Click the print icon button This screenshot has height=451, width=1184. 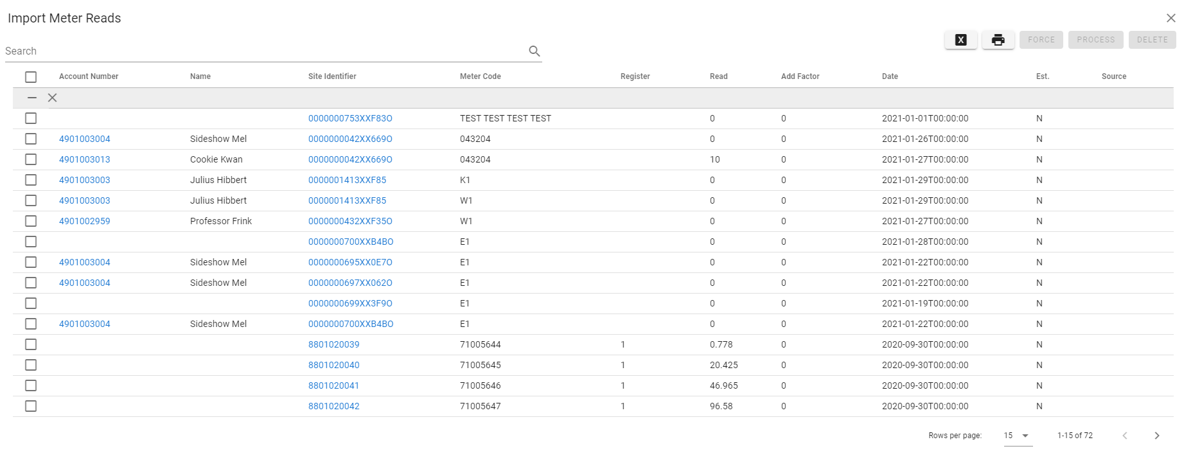998,40
